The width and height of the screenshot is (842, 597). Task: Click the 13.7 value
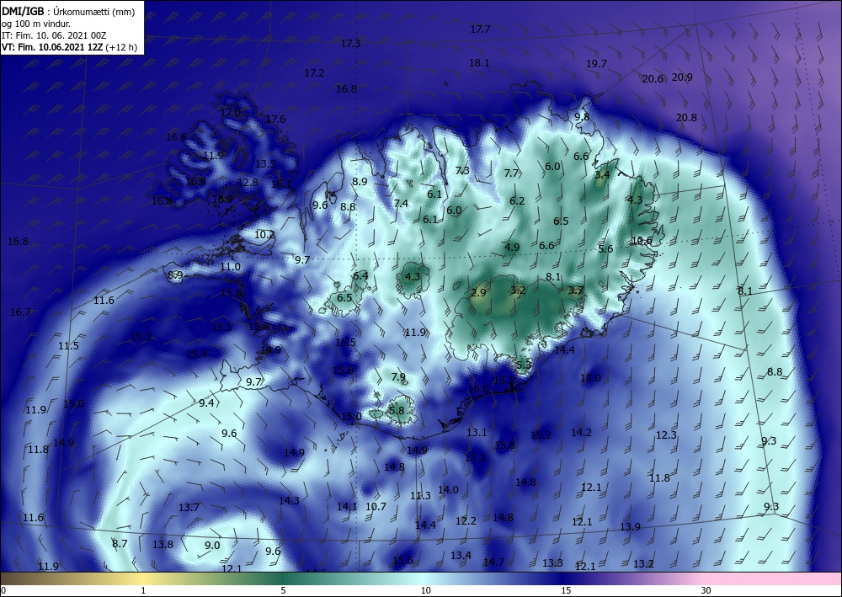(189, 507)
